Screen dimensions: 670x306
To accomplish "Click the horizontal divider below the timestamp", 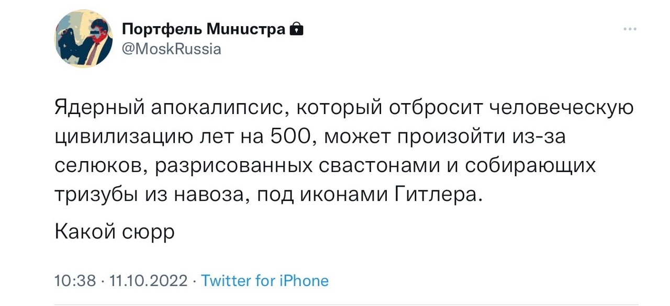I will click(x=335, y=304).
